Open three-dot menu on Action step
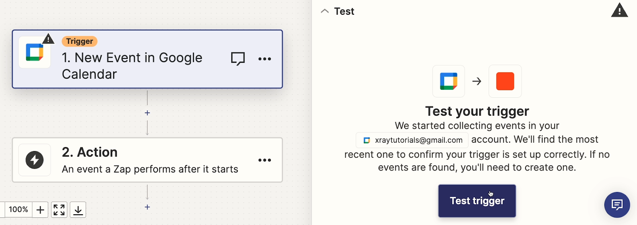 click(x=265, y=160)
